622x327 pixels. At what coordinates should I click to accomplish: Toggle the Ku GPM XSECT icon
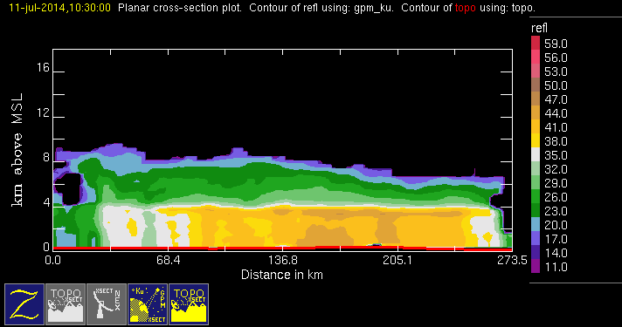148,304
